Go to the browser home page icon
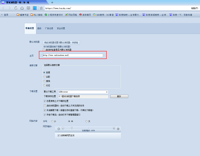The width and height of the screenshot is (200, 156). [22, 8]
